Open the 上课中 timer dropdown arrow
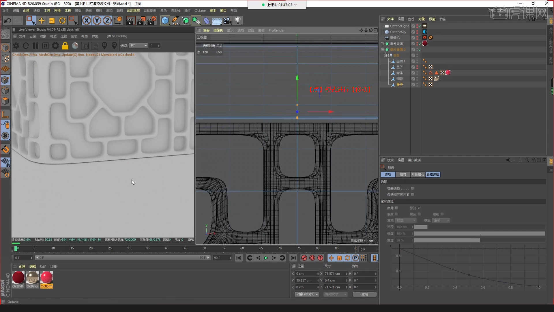This screenshot has width=554, height=312. [295, 5]
